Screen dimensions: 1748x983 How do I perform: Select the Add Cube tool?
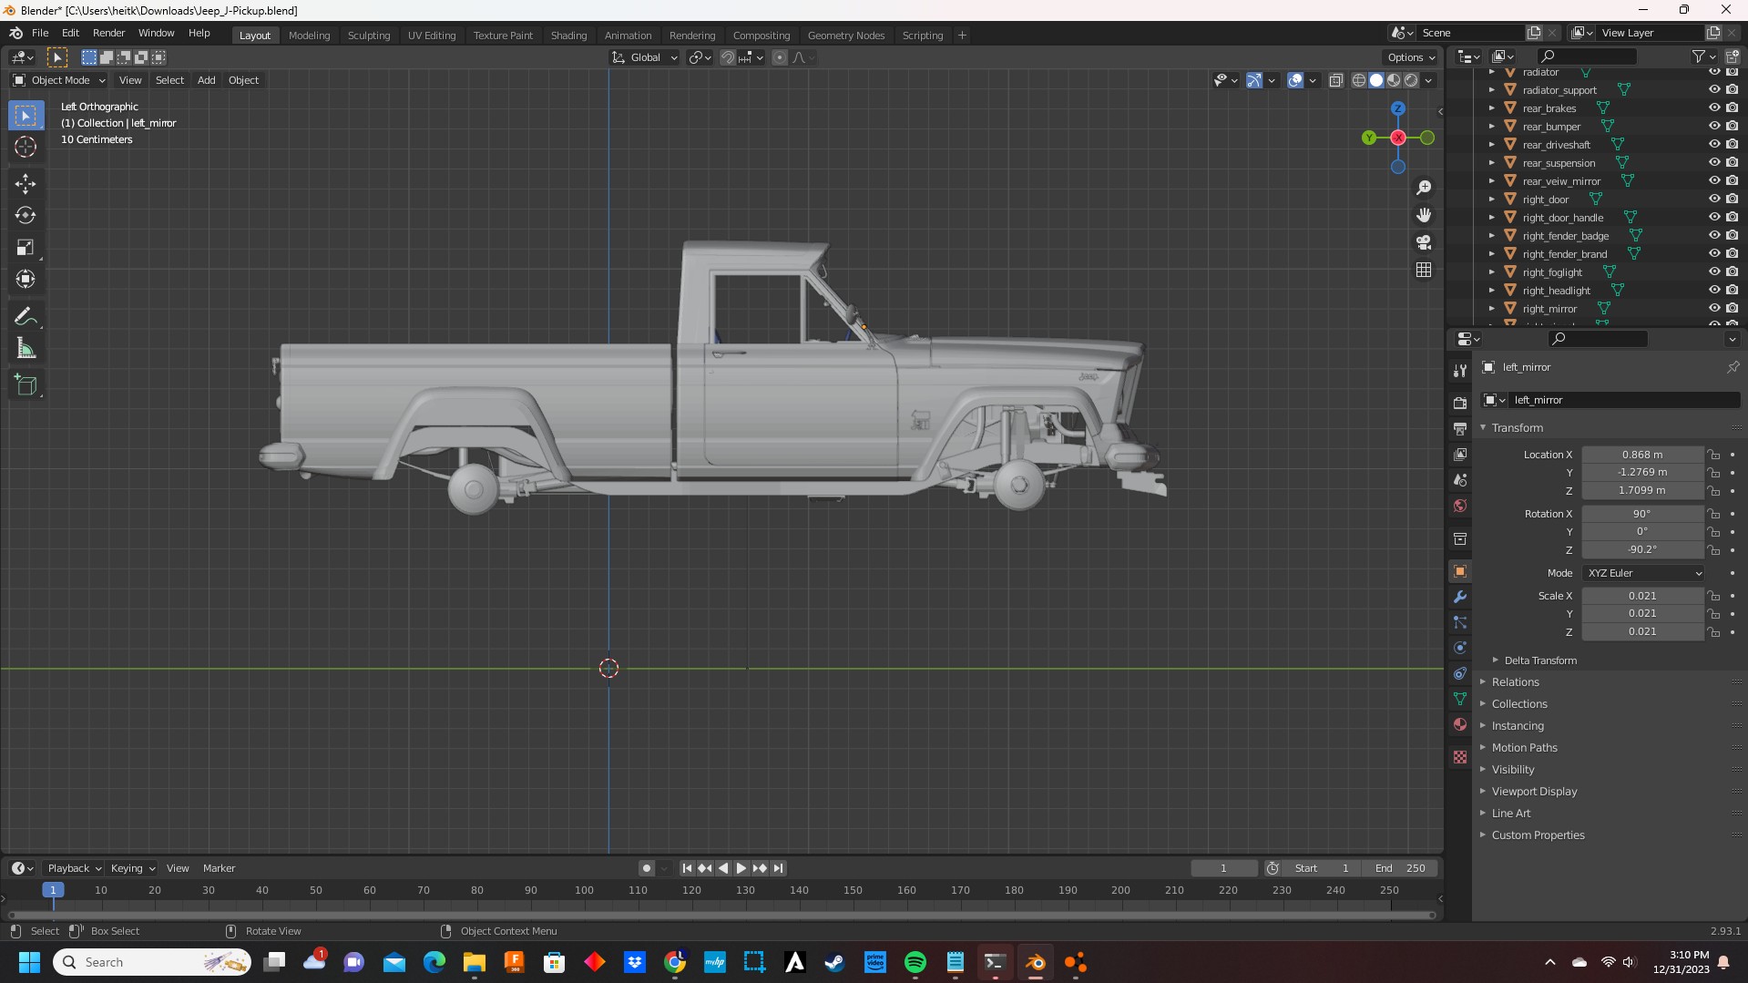(x=26, y=385)
